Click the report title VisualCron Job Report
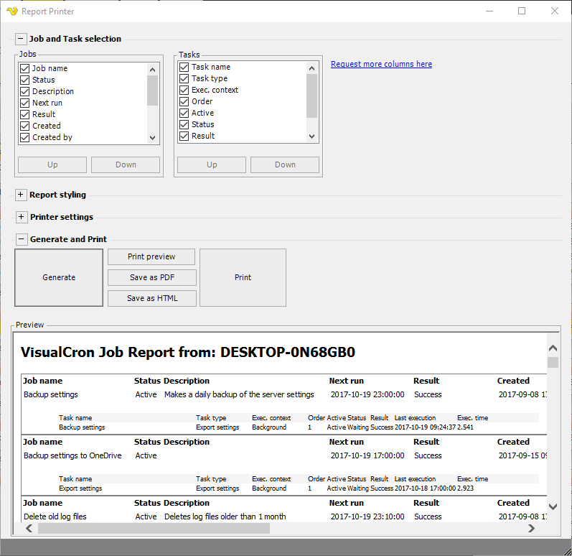The image size is (572, 556). 188,352
